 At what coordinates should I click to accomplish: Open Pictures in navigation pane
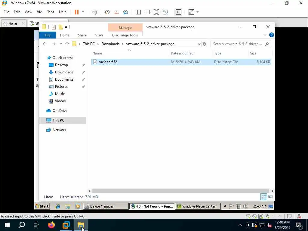pyautogui.click(x=61, y=87)
